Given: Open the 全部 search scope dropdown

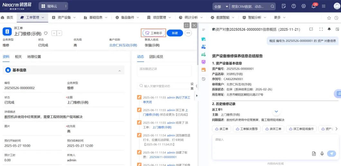Looking at the screenshot, I should coord(221,6).
